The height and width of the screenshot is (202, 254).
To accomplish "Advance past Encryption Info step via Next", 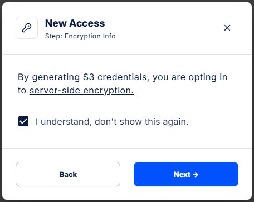I will click(186, 174).
